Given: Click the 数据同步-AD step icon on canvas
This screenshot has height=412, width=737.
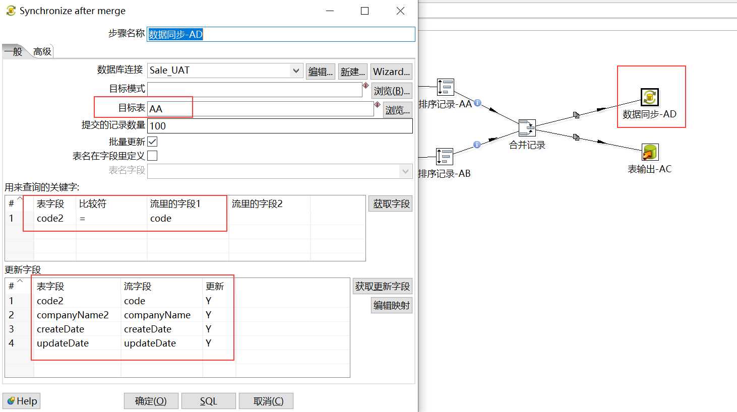Looking at the screenshot, I should 649,97.
